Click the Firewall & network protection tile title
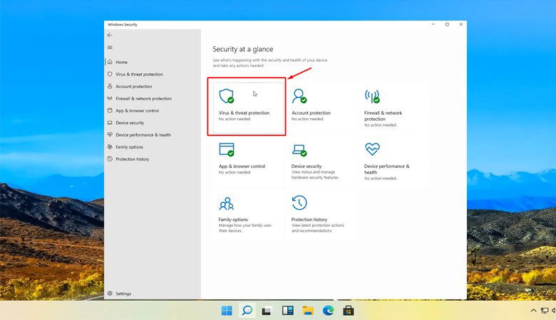This screenshot has width=556, height=320. [383, 116]
